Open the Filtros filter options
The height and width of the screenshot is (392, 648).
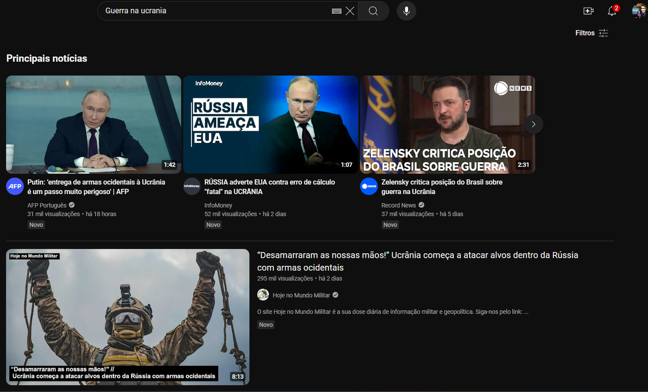point(592,33)
